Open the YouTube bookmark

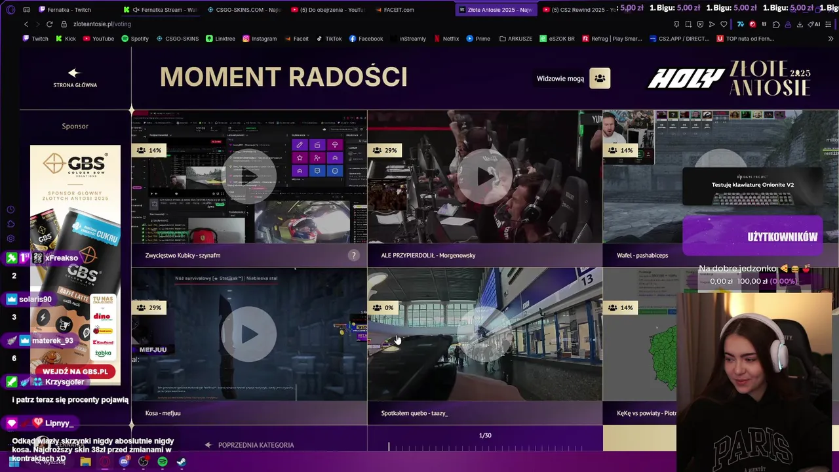(98, 39)
